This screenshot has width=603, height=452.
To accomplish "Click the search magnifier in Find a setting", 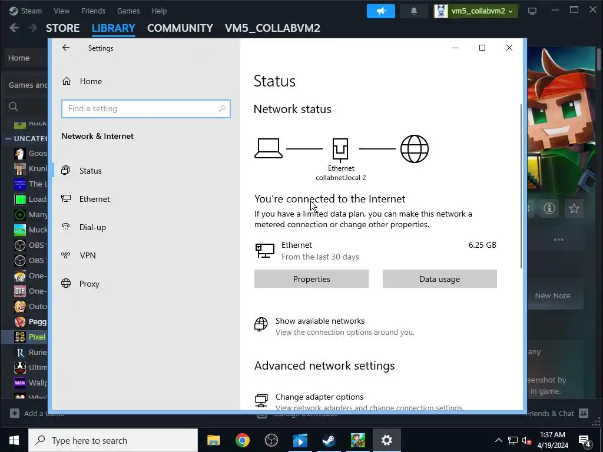I will click(x=222, y=109).
